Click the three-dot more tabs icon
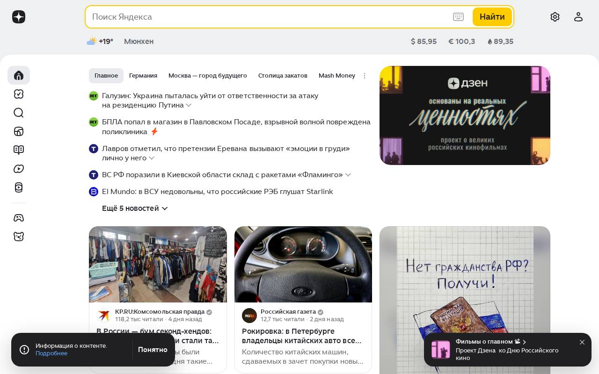Viewport: 599px width, 374px height. [x=365, y=76]
